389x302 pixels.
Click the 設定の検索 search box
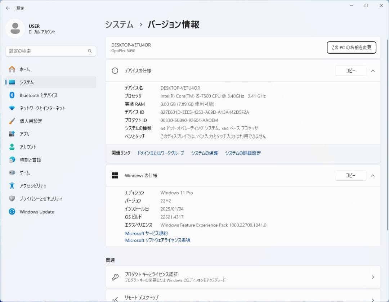pos(50,51)
